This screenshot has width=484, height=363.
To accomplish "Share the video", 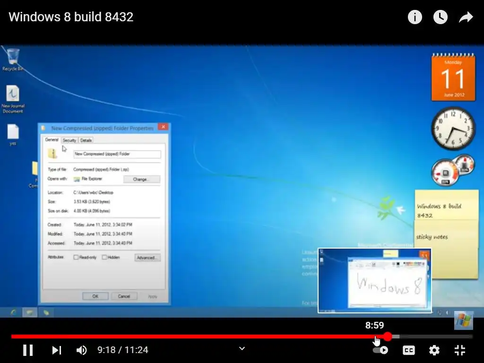I will (x=466, y=17).
